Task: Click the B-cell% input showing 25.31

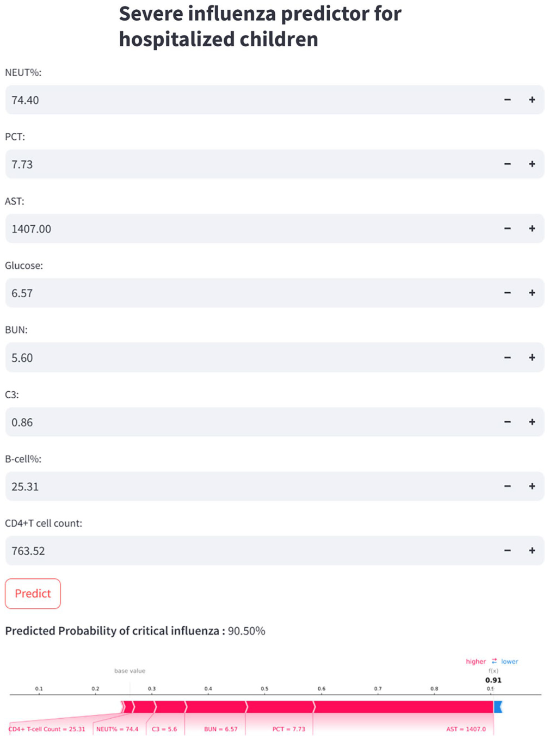Action: coord(250,486)
